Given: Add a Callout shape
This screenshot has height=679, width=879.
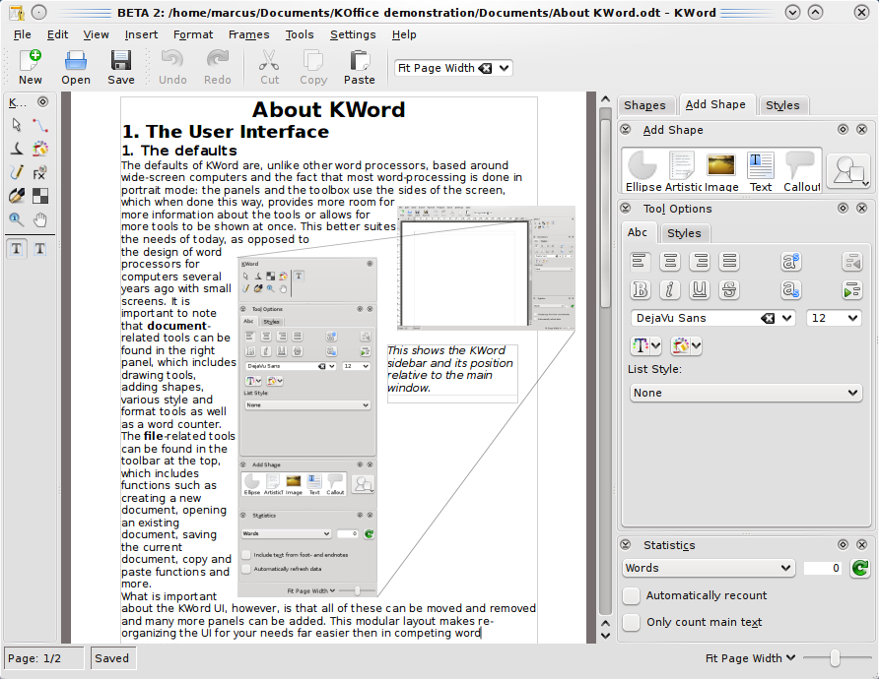Looking at the screenshot, I should [x=801, y=171].
